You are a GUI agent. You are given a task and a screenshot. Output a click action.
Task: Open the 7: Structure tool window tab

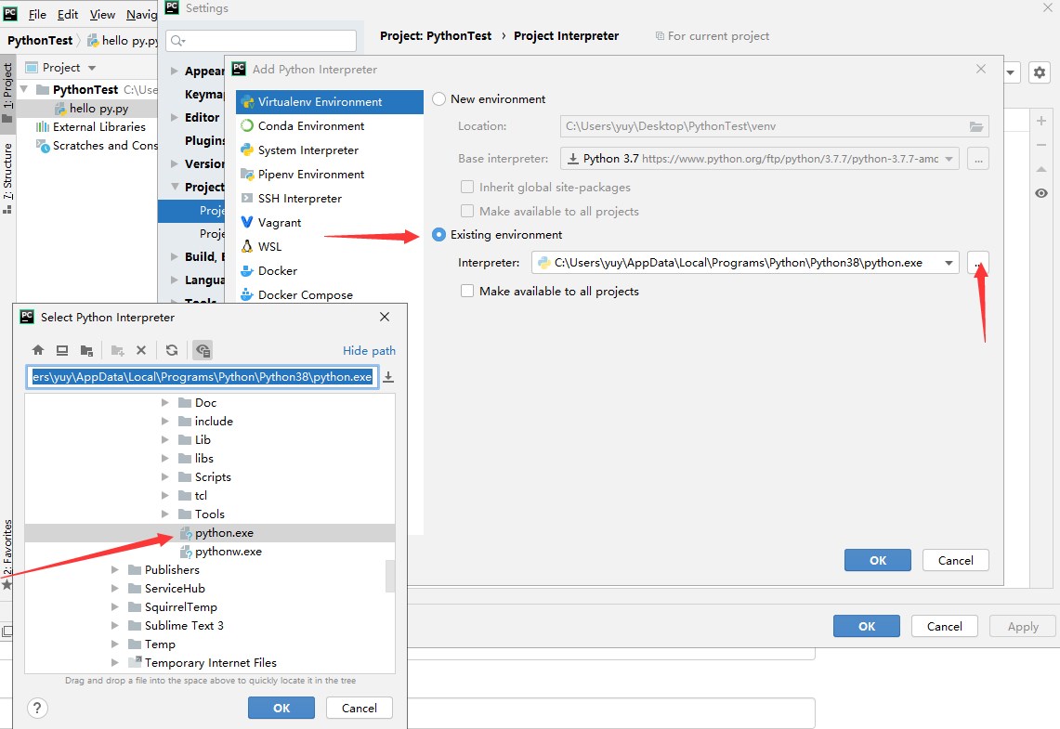7,177
